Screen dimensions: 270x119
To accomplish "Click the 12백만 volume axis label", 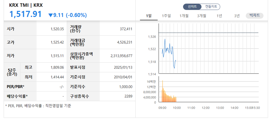I will click(152, 87).
